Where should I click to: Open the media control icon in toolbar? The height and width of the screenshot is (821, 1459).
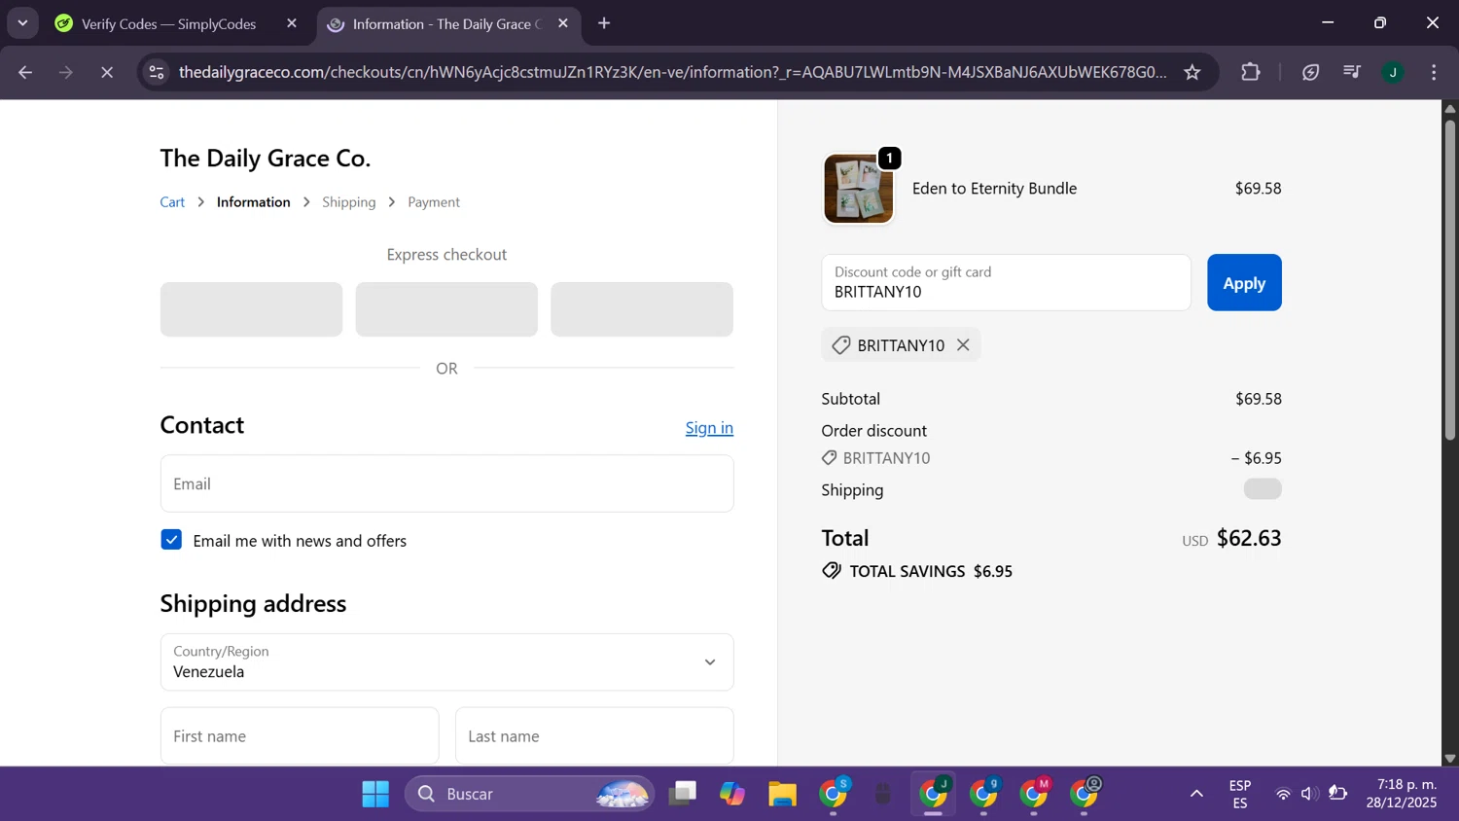pyautogui.click(x=1352, y=72)
